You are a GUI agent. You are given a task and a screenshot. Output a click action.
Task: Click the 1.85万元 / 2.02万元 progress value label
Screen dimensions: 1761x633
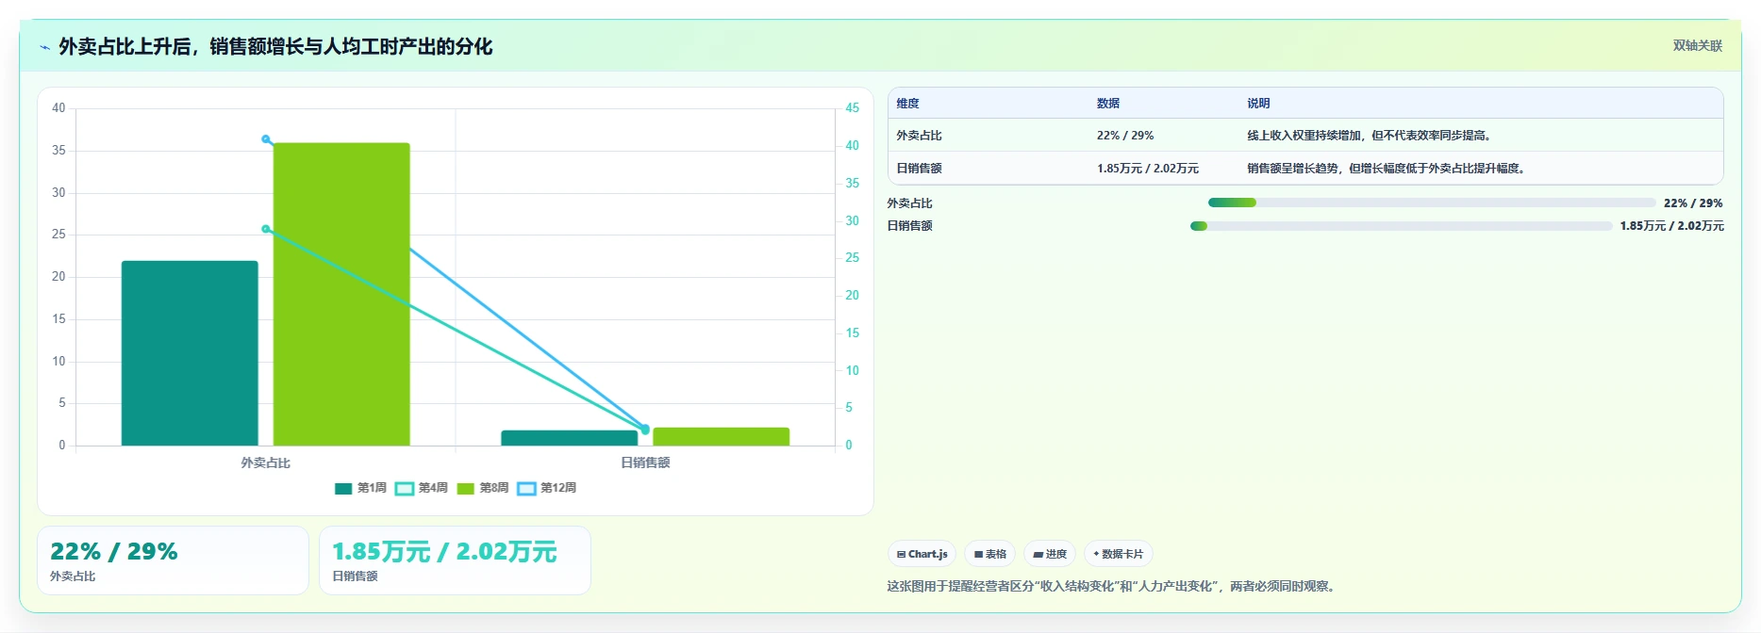click(1672, 226)
